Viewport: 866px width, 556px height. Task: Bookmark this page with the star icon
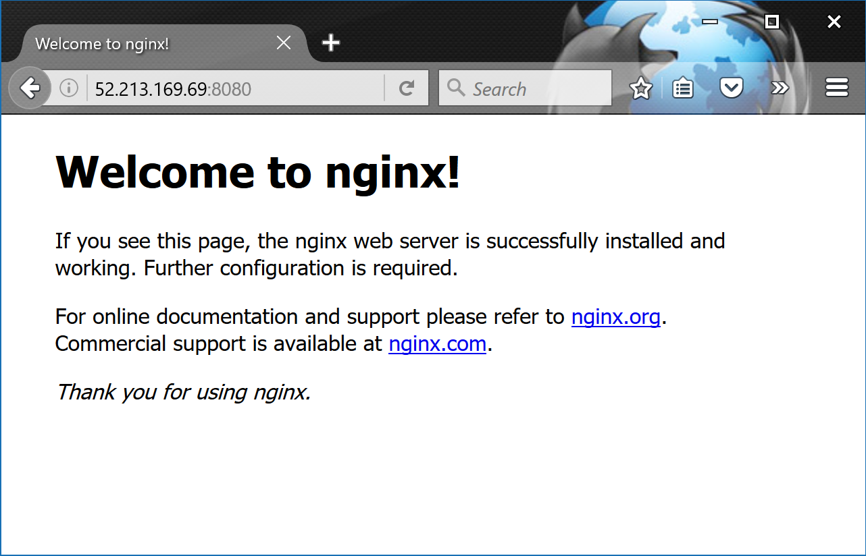(640, 88)
